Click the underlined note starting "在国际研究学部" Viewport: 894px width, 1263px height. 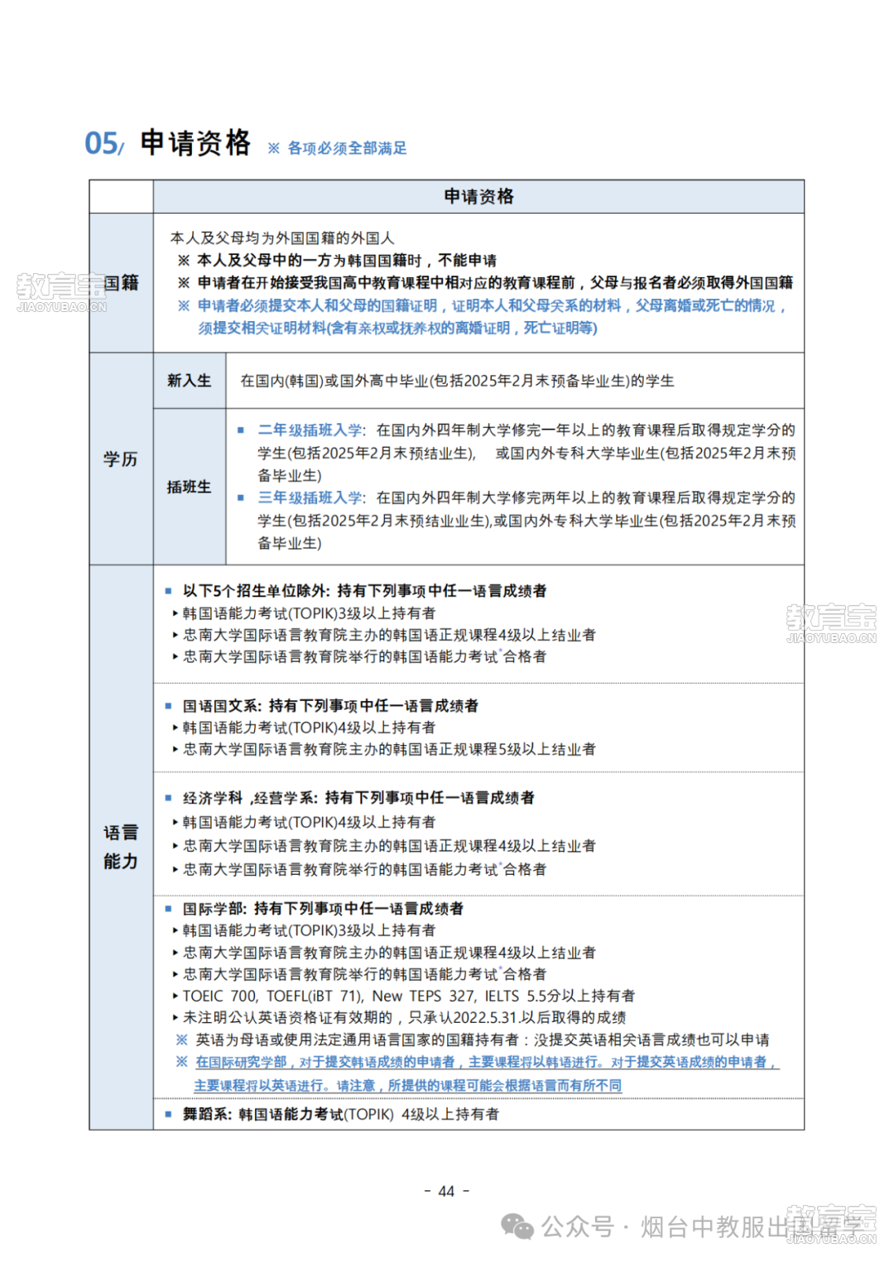click(487, 1062)
